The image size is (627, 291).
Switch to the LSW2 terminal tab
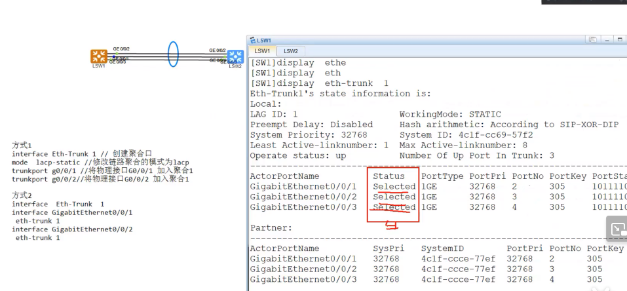(x=291, y=51)
